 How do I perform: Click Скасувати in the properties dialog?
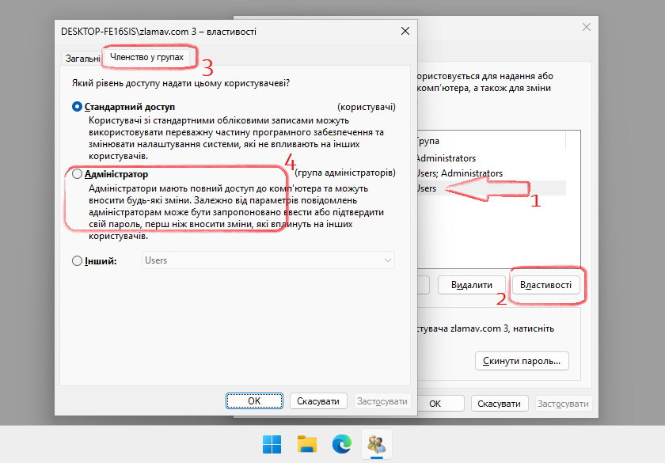coord(318,401)
